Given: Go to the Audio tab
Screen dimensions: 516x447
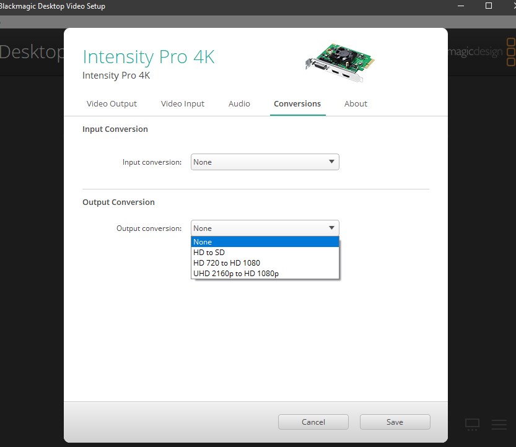Looking at the screenshot, I should click(239, 103).
